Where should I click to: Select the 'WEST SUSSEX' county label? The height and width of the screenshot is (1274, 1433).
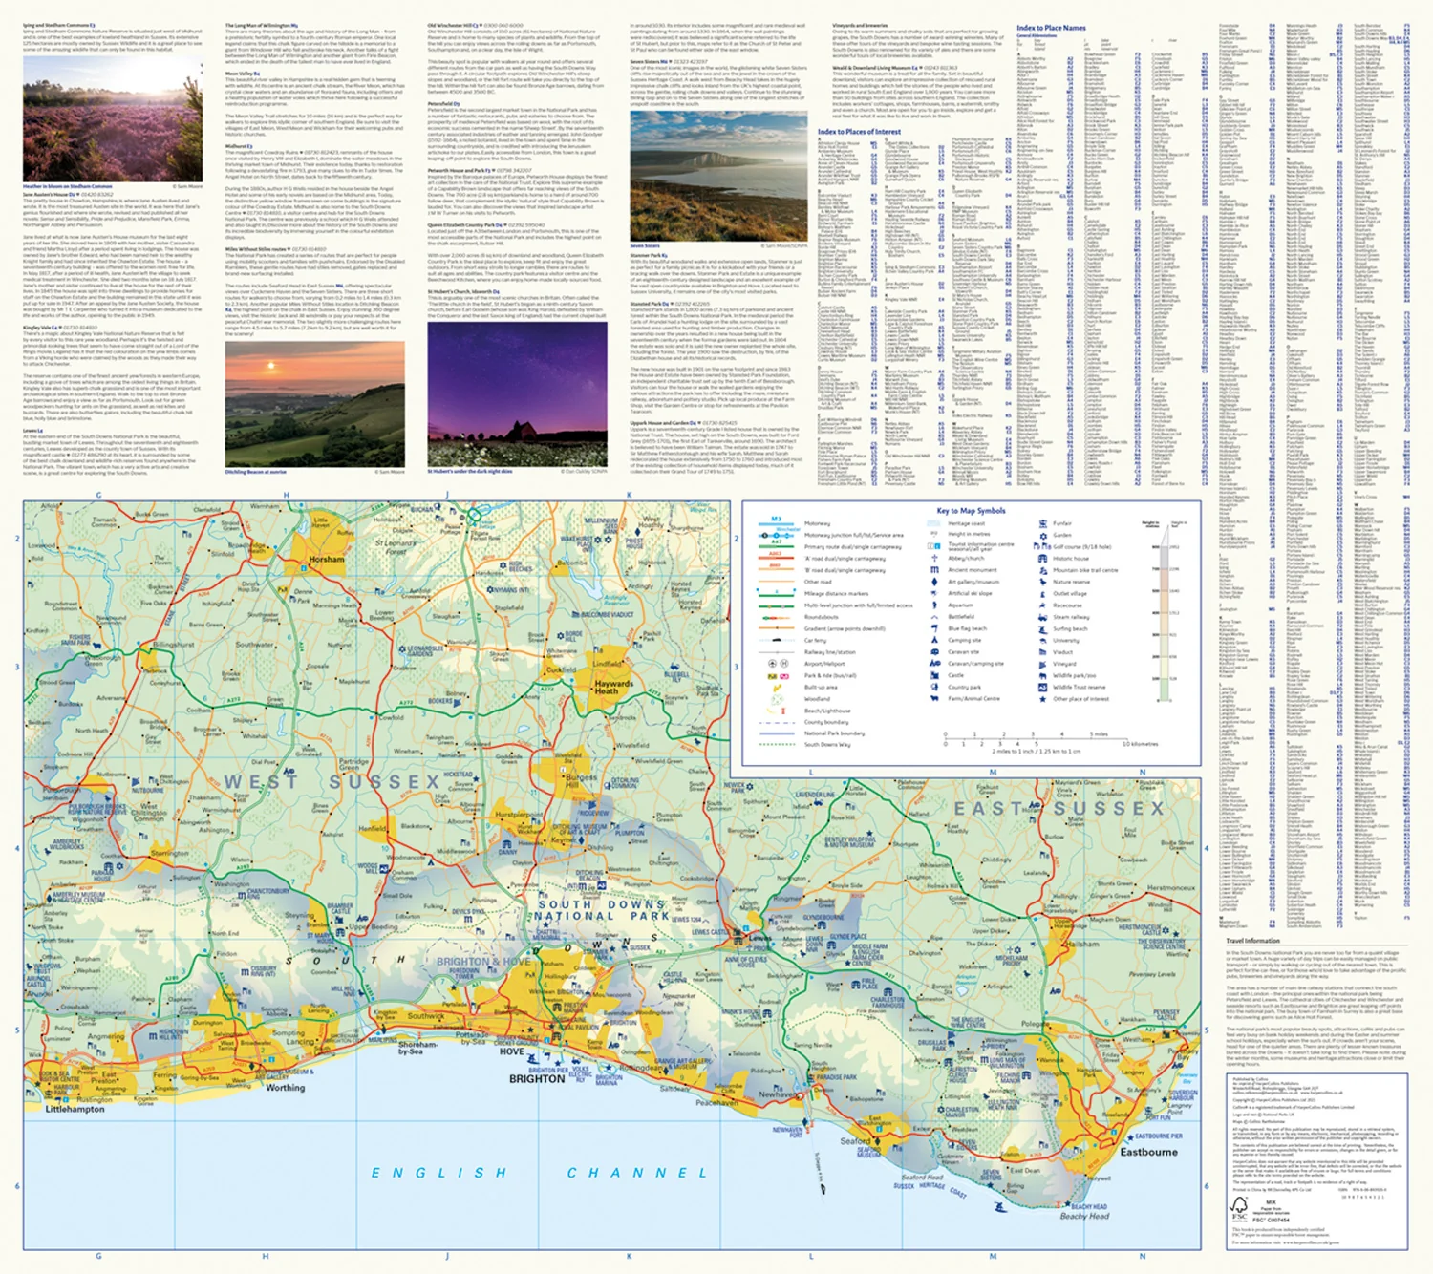click(332, 782)
